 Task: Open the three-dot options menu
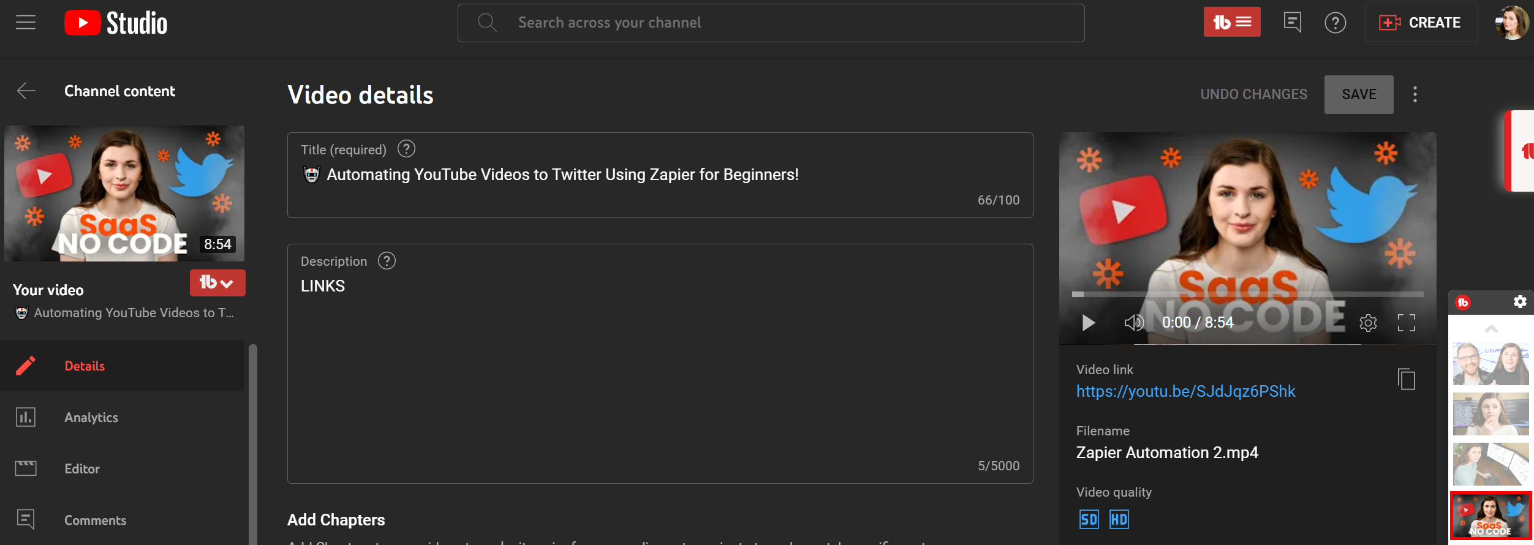(x=1415, y=94)
